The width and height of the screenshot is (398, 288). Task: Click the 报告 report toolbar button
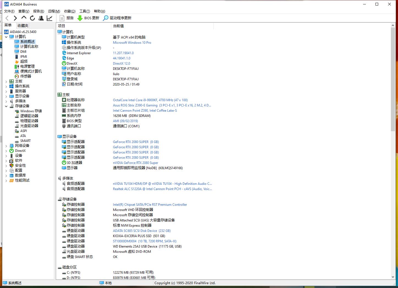point(67,18)
